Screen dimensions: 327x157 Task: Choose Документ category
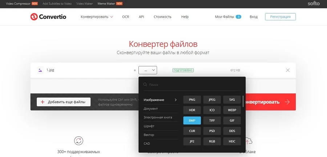click(161, 109)
